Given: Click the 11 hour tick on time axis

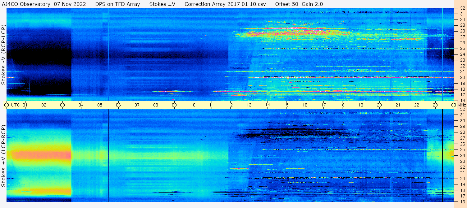Looking at the screenshot, I should (x=212, y=105).
